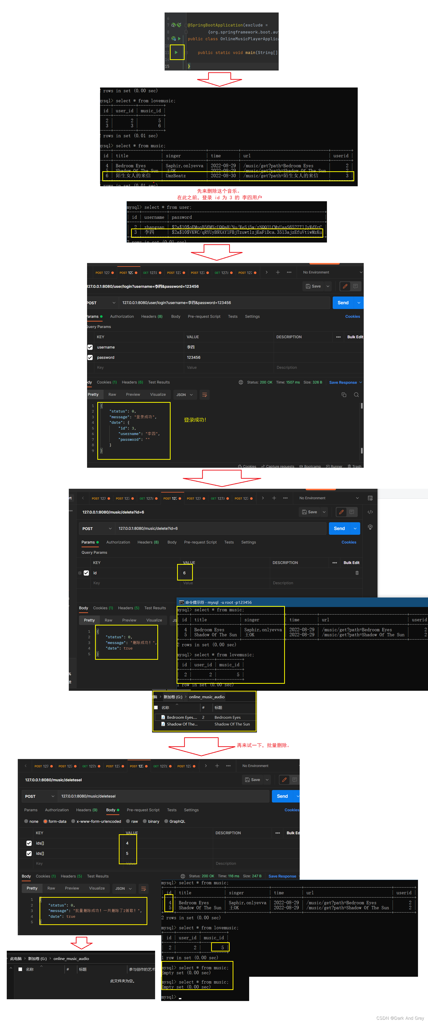Send the user/login request
Screen dimensions: 428x1023
click(x=343, y=303)
